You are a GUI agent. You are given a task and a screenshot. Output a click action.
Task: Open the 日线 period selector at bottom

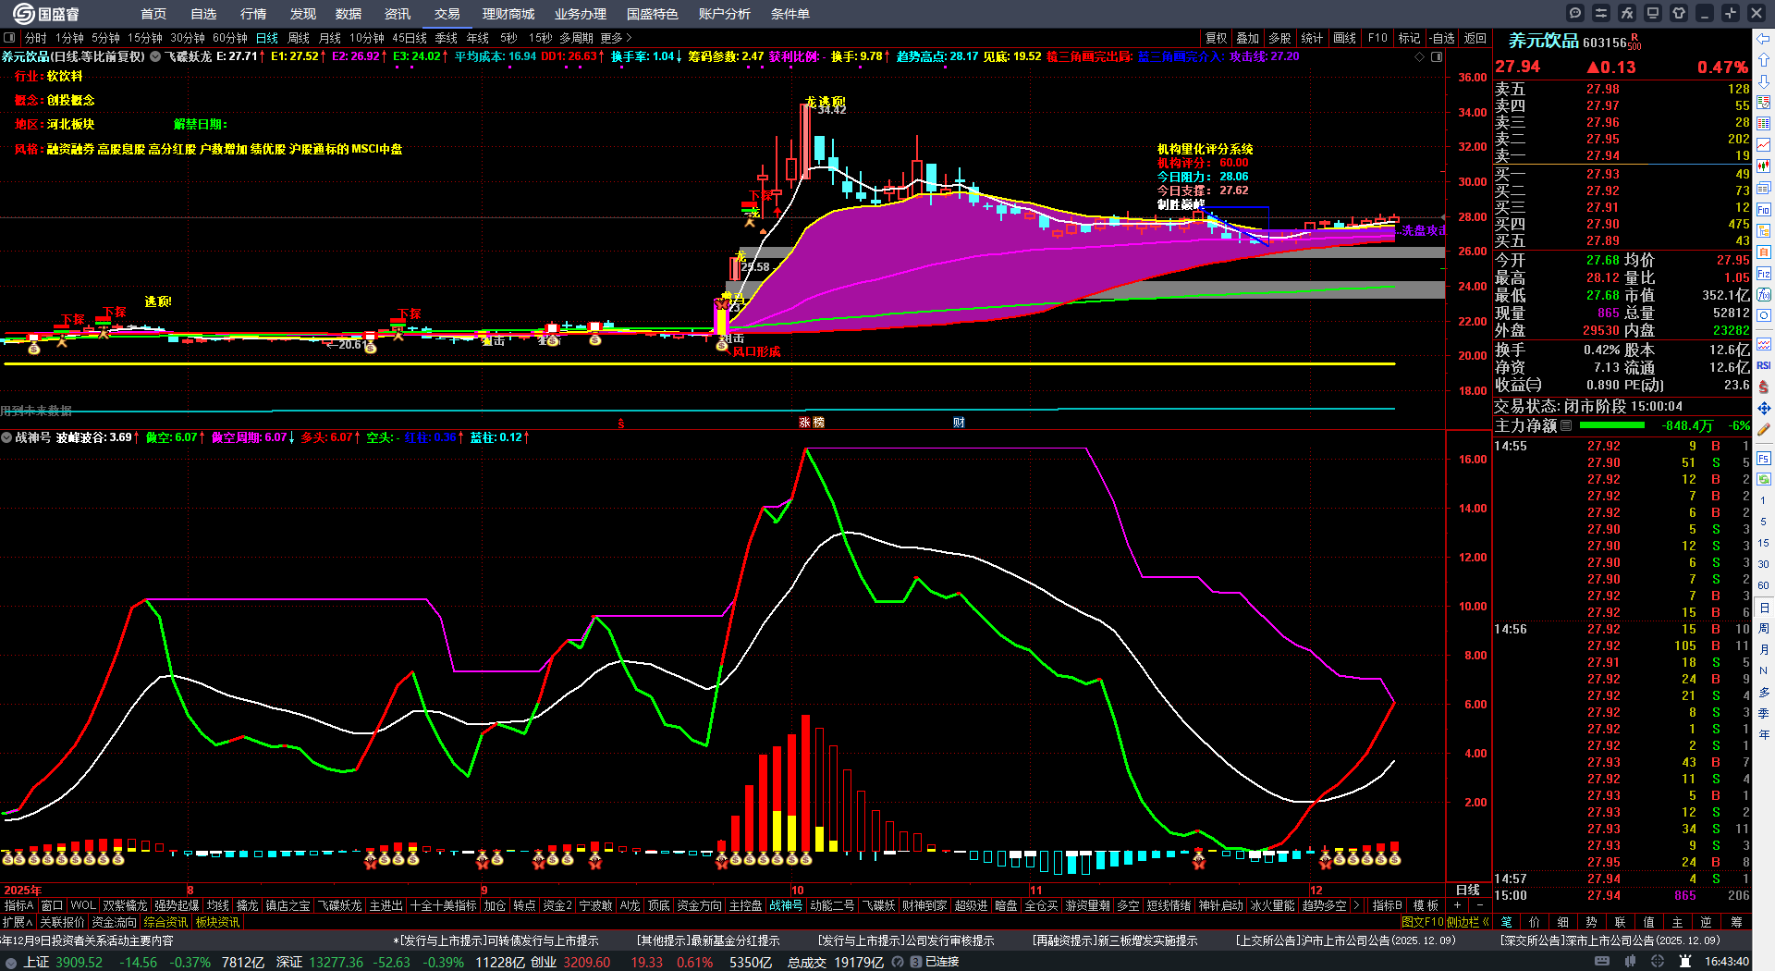[x=1468, y=890]
